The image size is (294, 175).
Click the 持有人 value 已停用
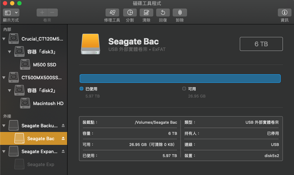click(273, 133)
